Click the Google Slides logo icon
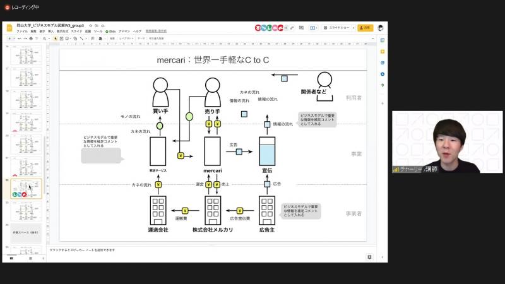This screenshot has height=284, width=505. click(9, 28)
